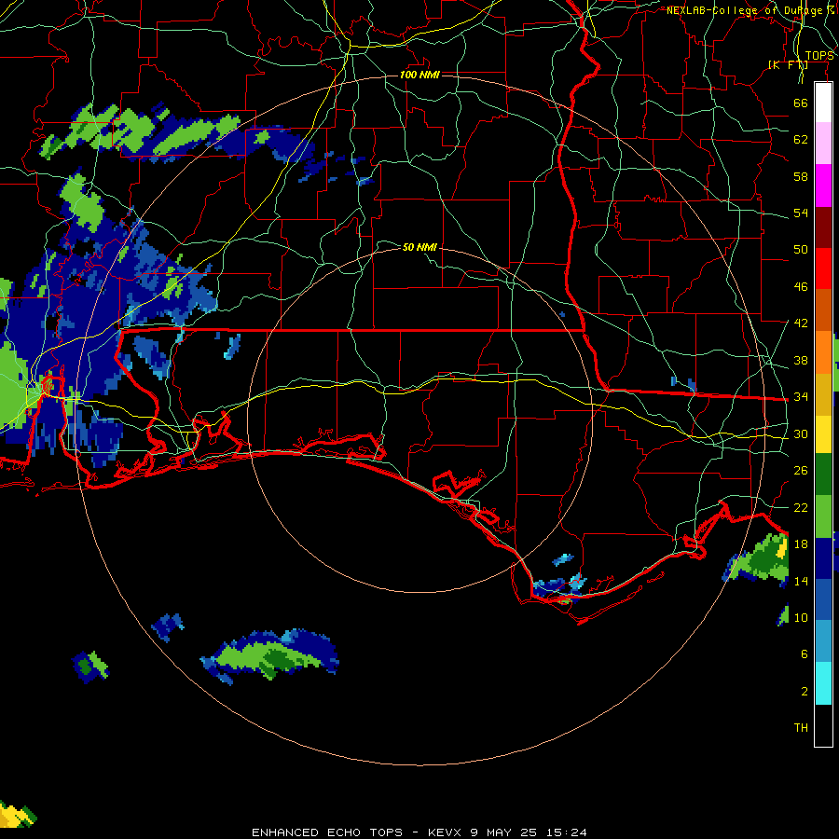The width and height of the screenshot is (839, 839).
Task: Click the legend value 26
Action: coord(801,471)
